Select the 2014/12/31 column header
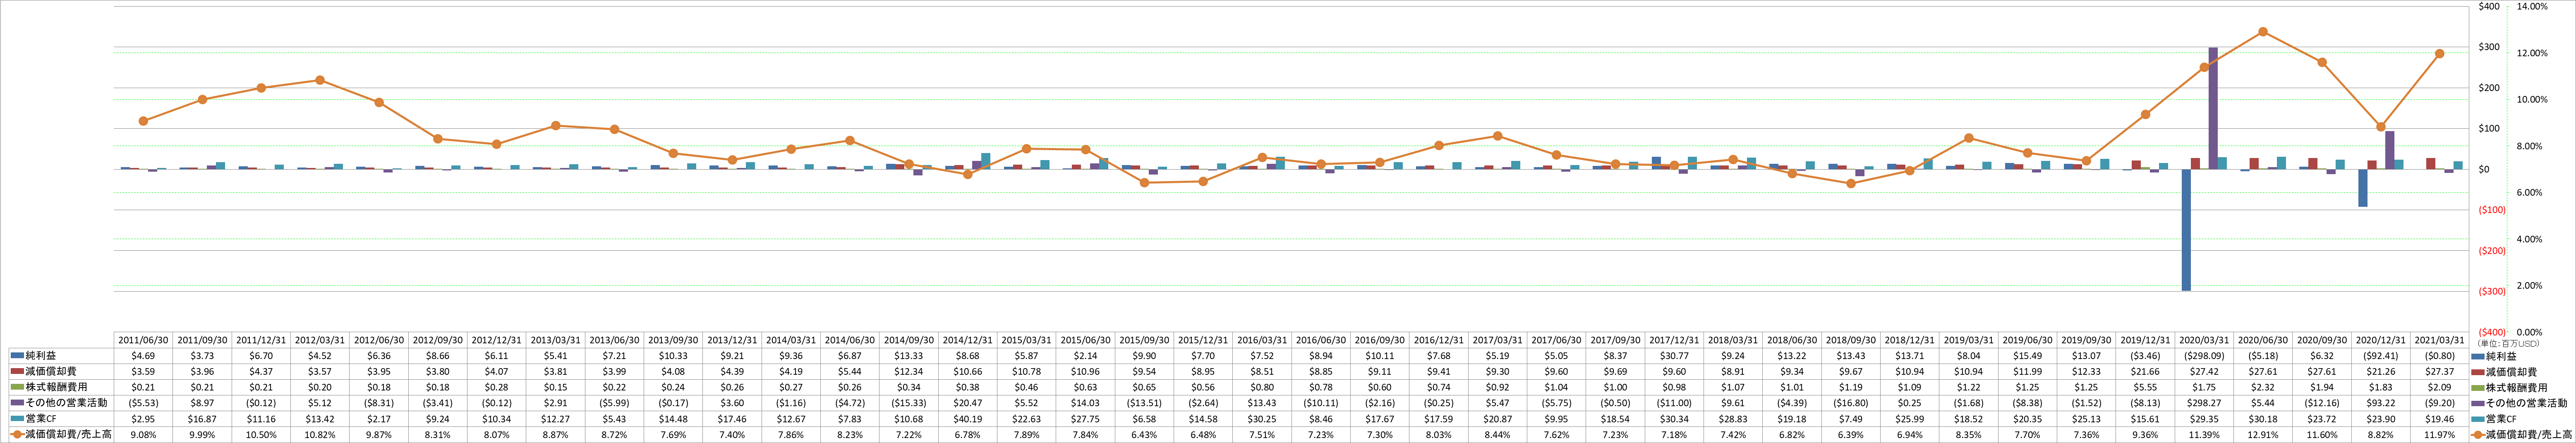Viewport: 2576px width, 443px height. (967, 341)
